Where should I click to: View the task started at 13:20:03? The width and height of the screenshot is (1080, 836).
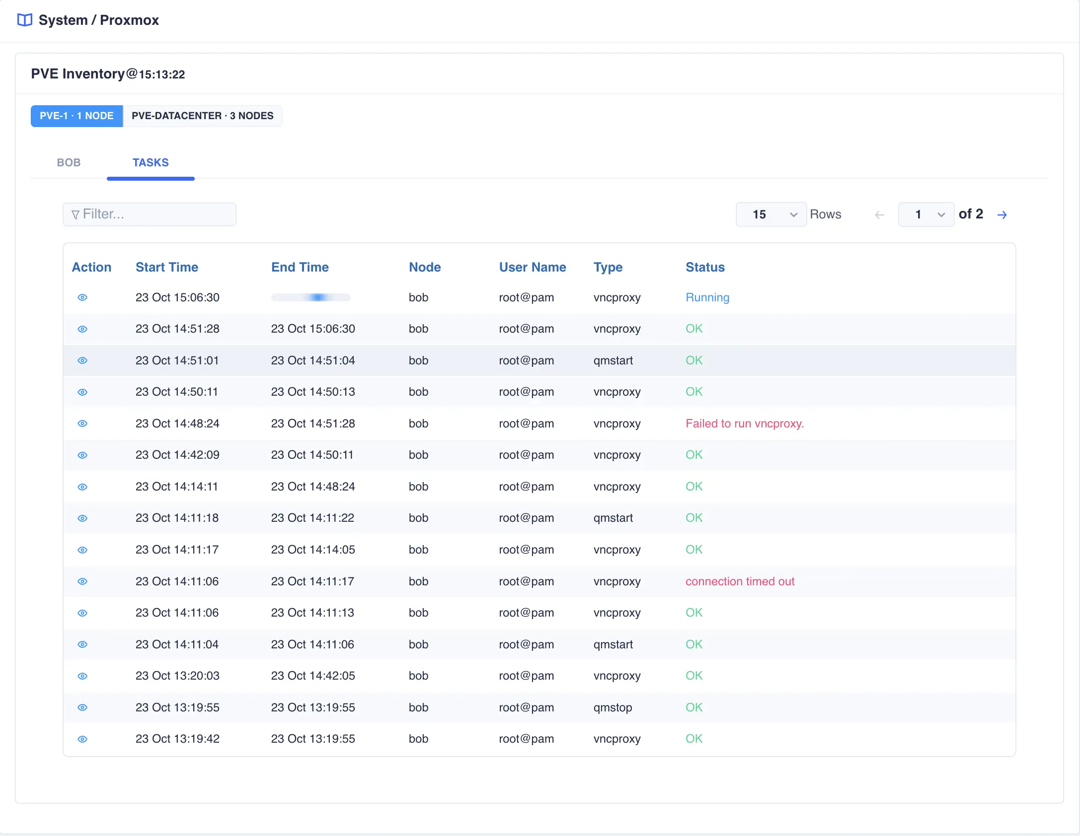[82, 676]
